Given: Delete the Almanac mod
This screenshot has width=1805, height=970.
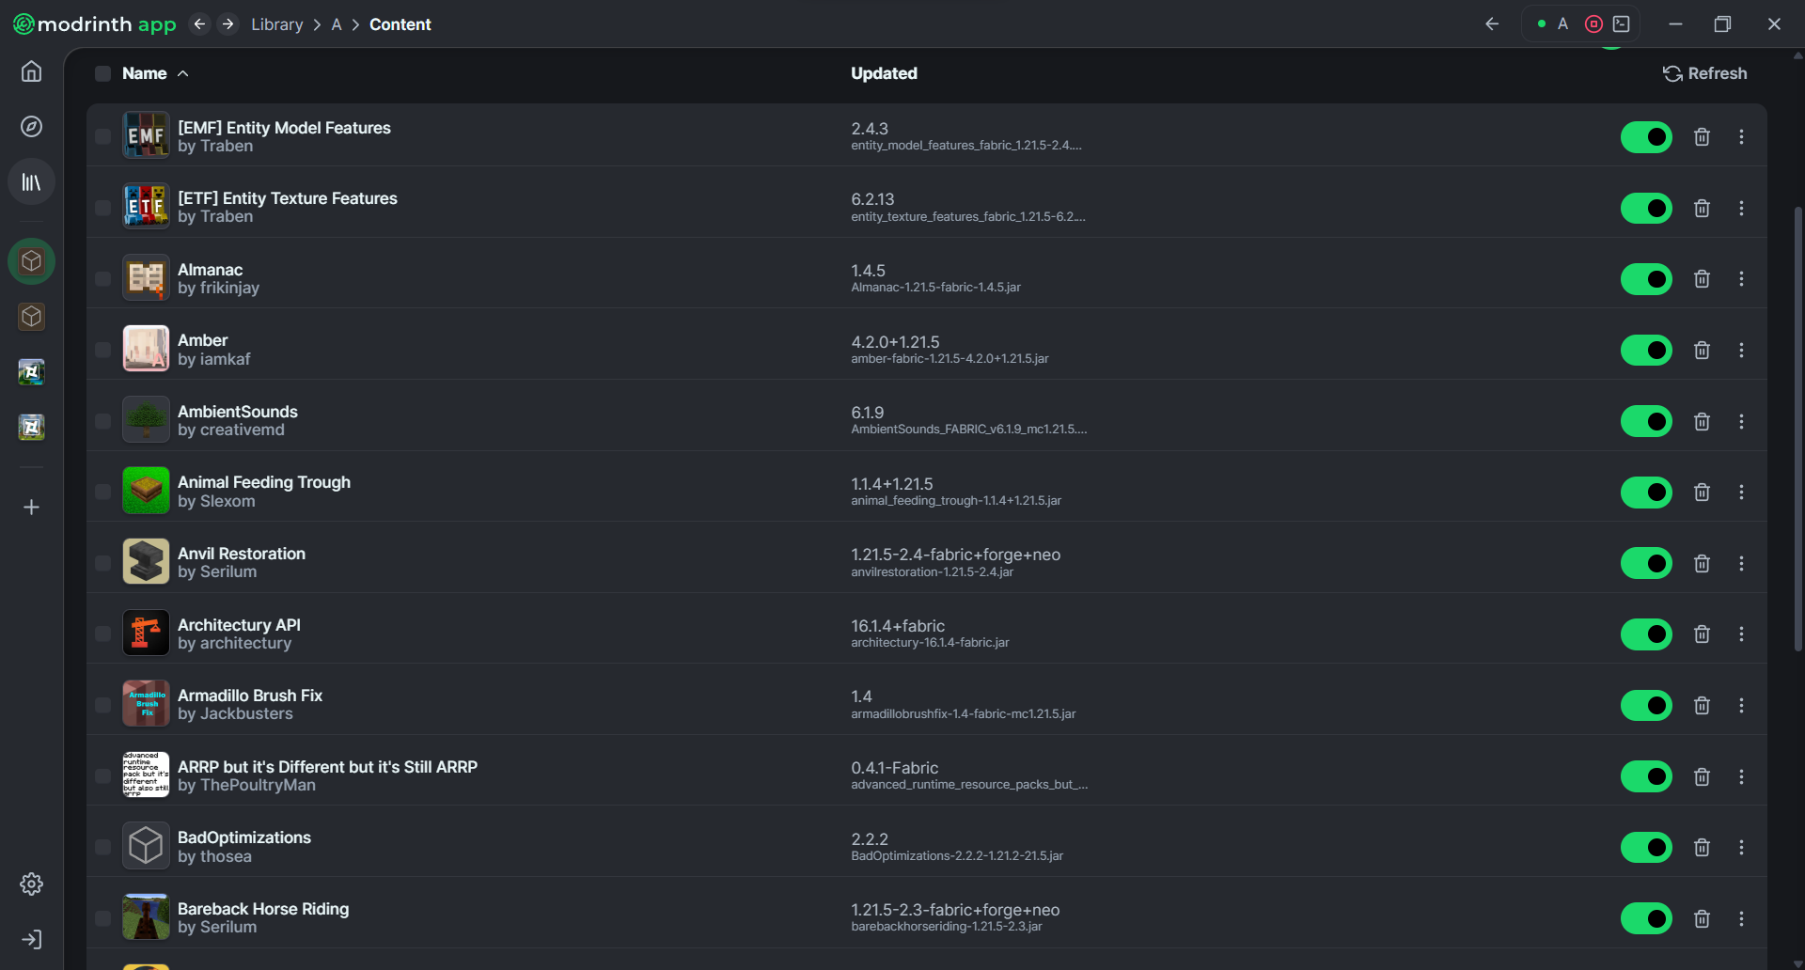Looking at the screenshot, I should click(1702, 279).
